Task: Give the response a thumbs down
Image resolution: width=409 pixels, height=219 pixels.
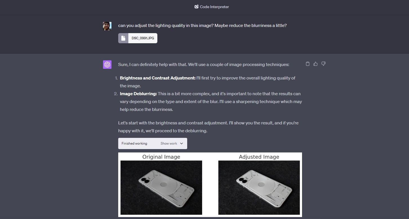Action: click(x=323, y=64)
